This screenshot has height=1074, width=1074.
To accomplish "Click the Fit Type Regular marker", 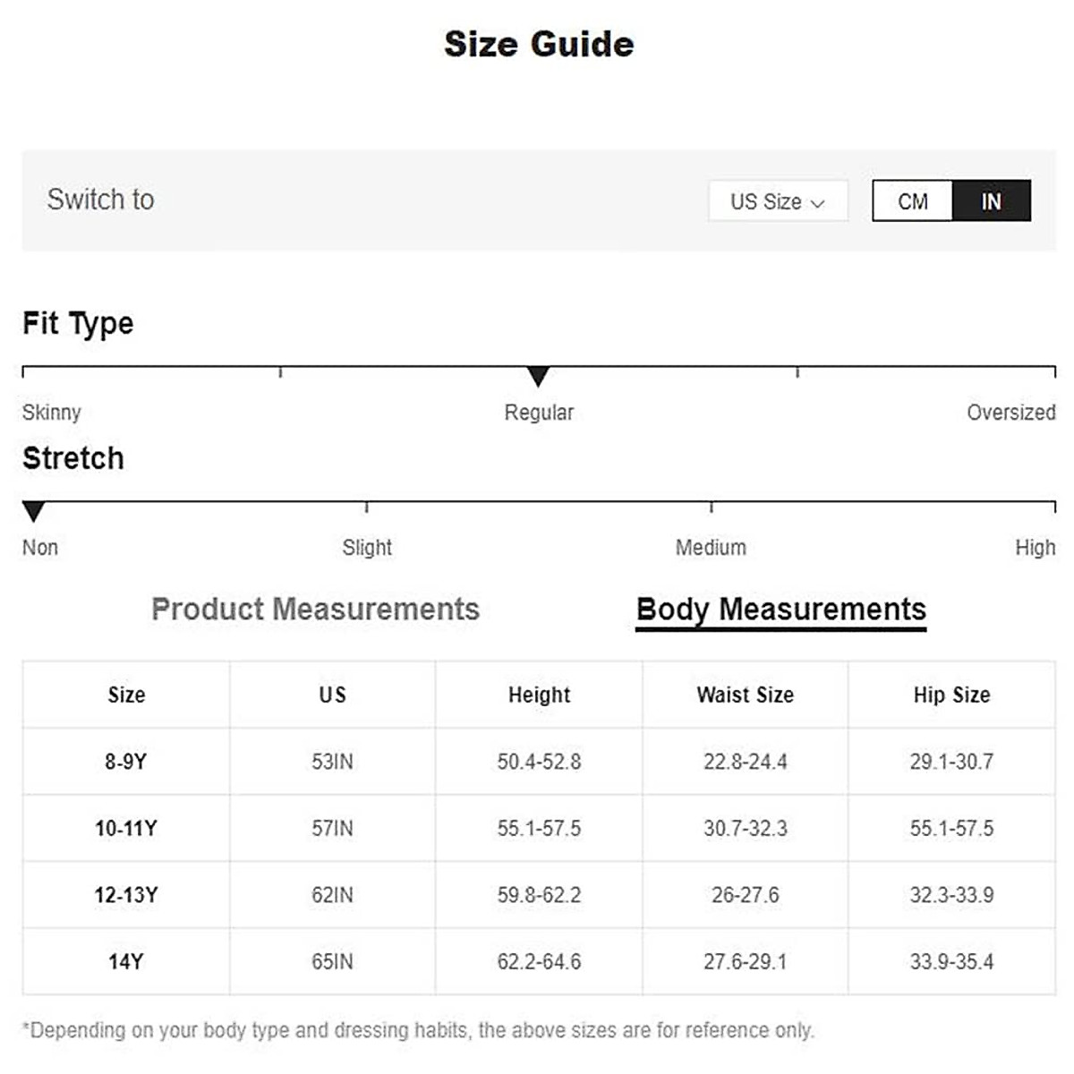I will click(x=538, y=376).
